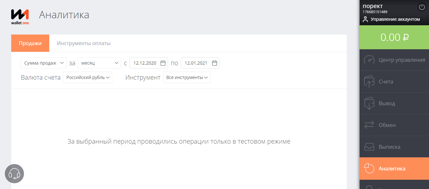This screenshot has height=189, width=429.
Task: Click the Управление аккаунтом link
Action: coord(395,20)
